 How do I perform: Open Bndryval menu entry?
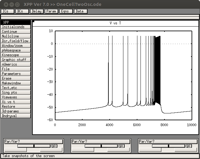(x=16, y=116)
